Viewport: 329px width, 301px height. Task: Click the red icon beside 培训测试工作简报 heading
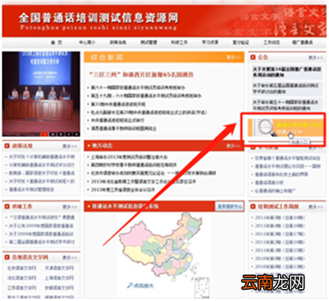(253, 206)
